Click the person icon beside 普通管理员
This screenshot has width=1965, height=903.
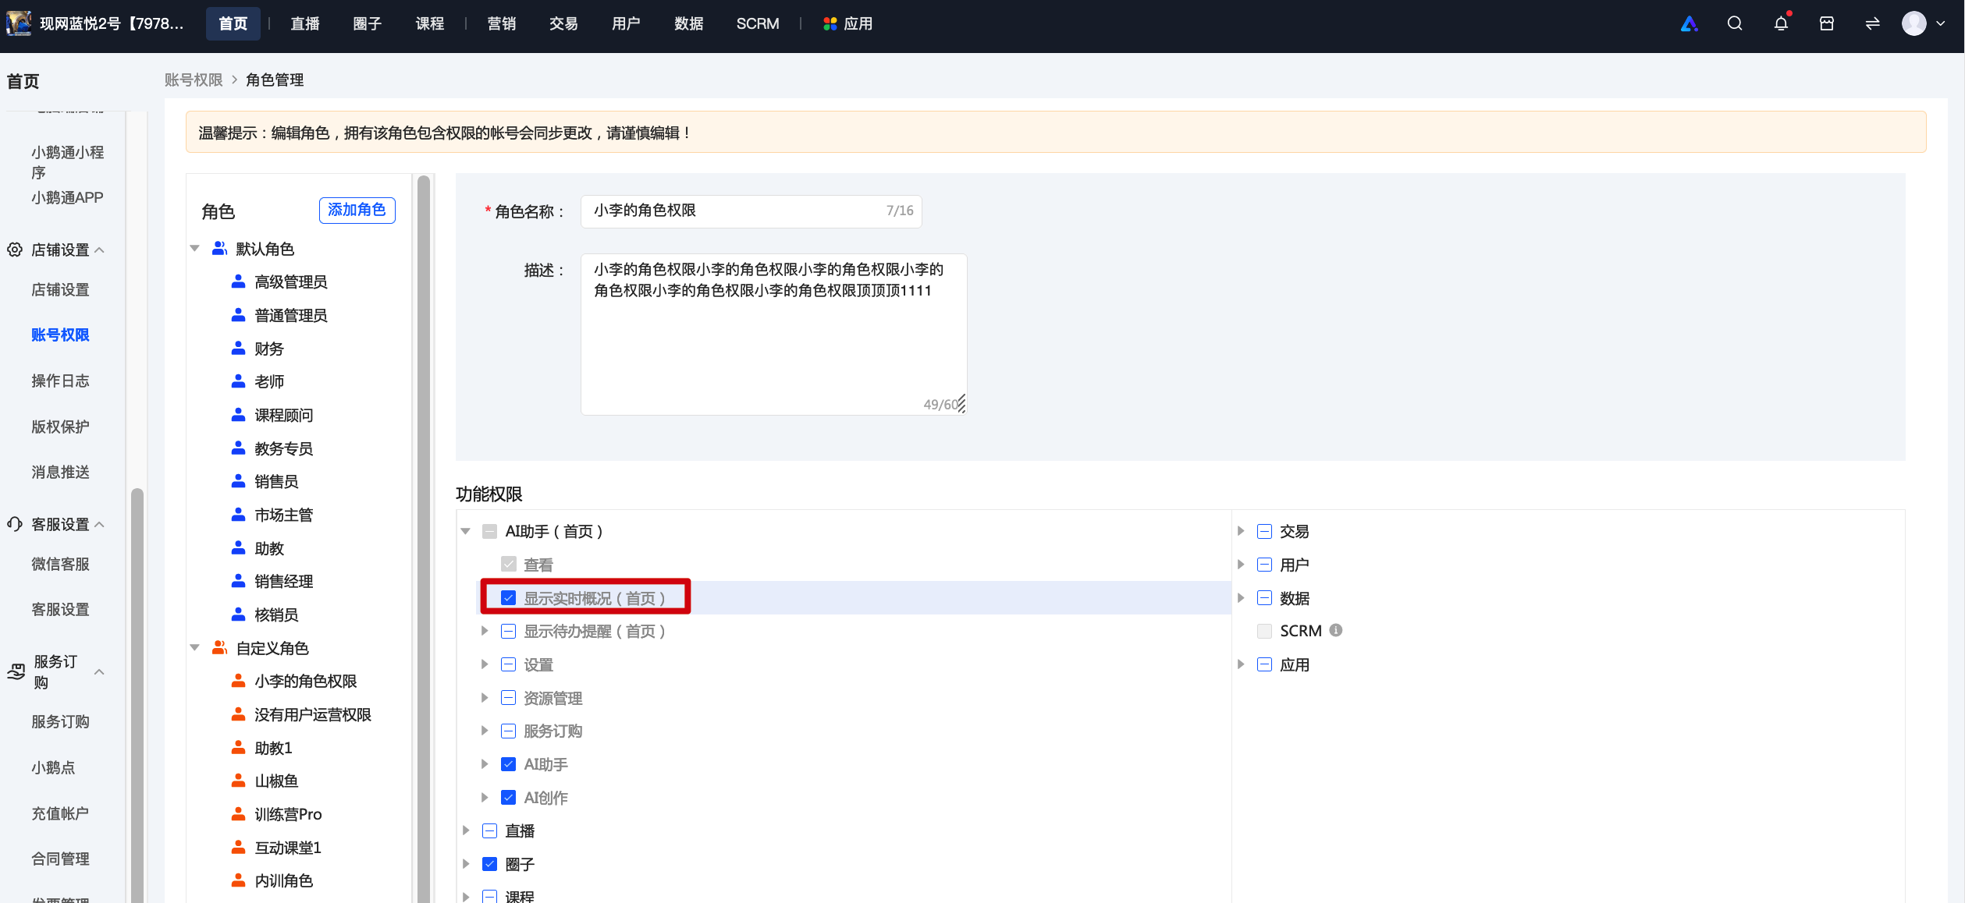[x=239, y=315]
